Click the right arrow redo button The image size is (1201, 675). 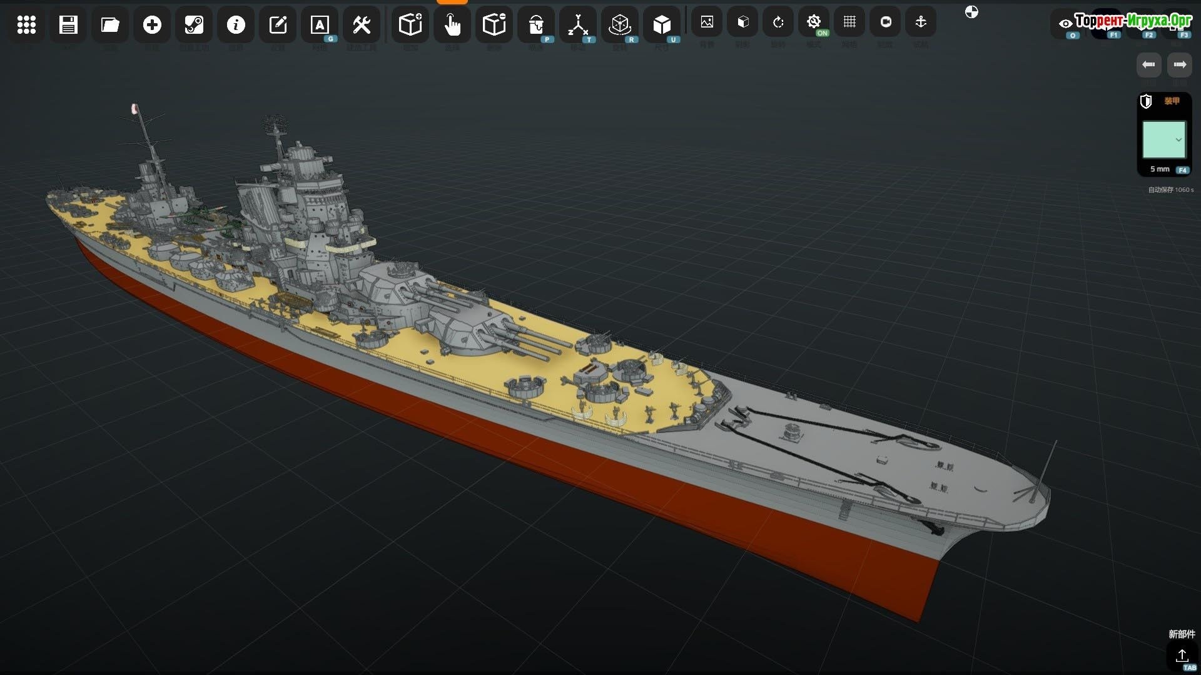[x=1180, y=64]
